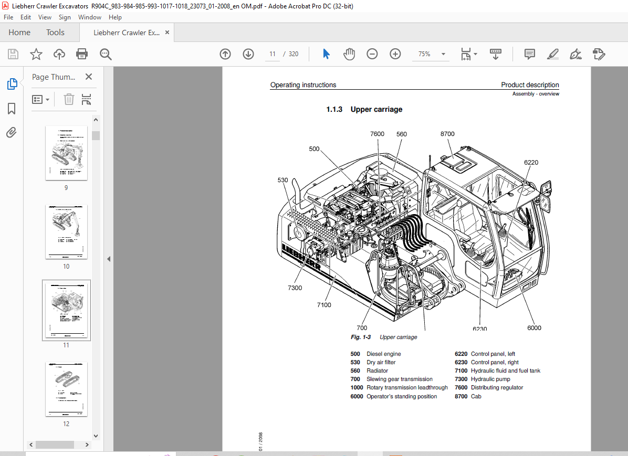Open the Window menu
The image size is (628, 456).
(x=90, y=17)
